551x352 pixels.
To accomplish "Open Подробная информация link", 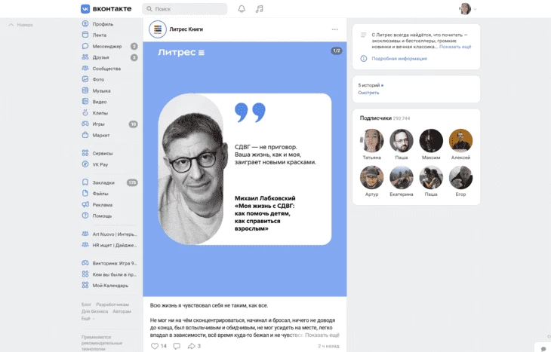I will (x=399, y=59).
